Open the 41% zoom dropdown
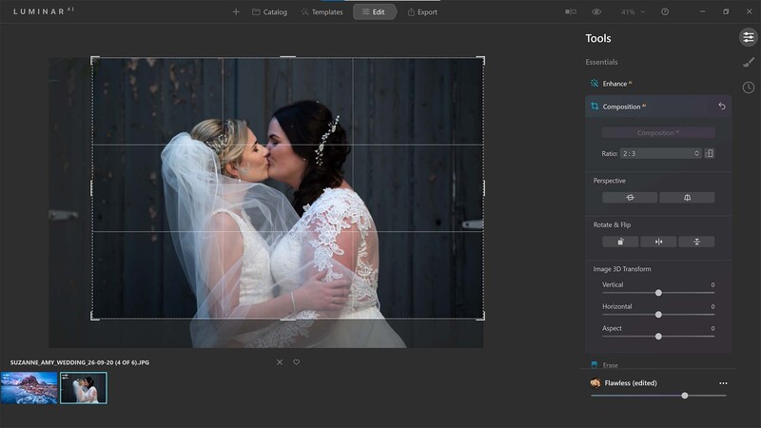Image resolution: width=761 pixels, height=428 pixels. [633, 12]
